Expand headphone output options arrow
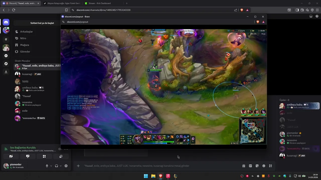The image size is (321, 180). (61, 166)
